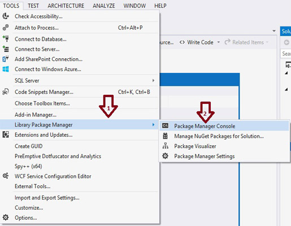
Task: Open Import and Export Settings... entry
Action: pyautogui.click(x=80, y=198)
